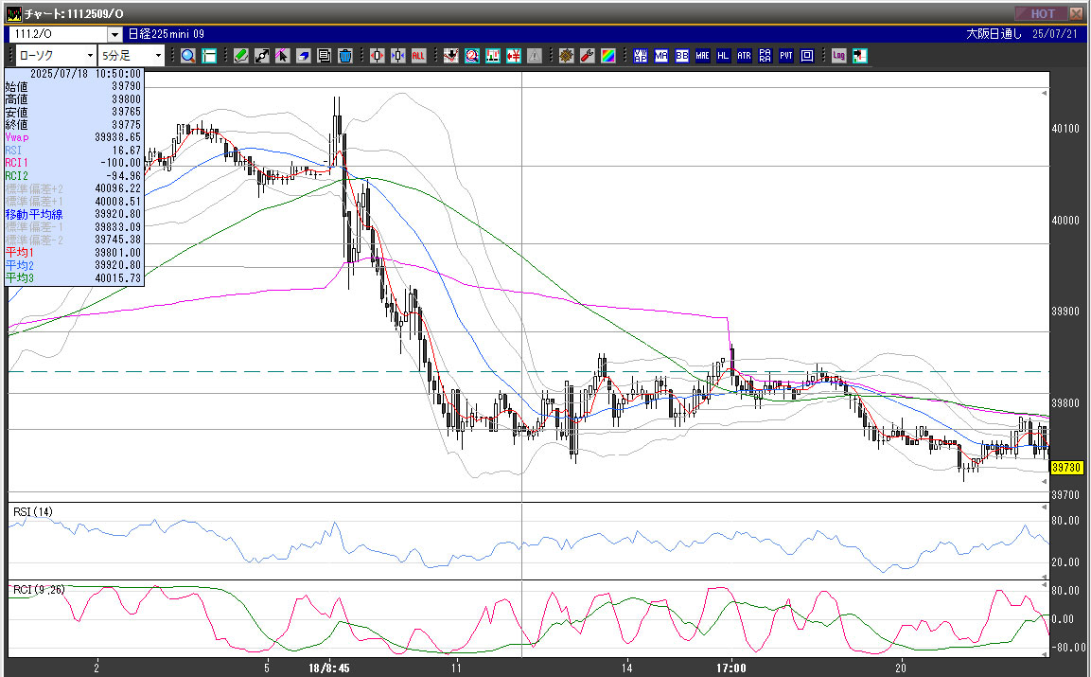Click the 18/8:45 date axis label
Viewport: 1091px width, 677px height.
point(329,668)
